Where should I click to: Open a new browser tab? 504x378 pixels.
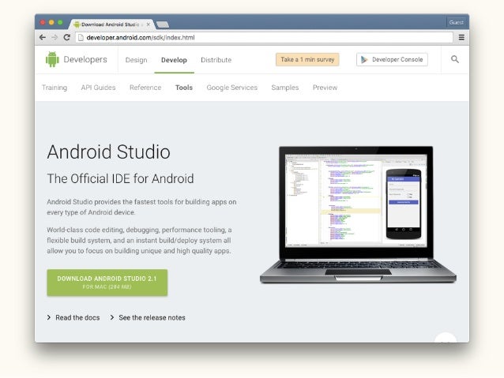tap(162, 24)
